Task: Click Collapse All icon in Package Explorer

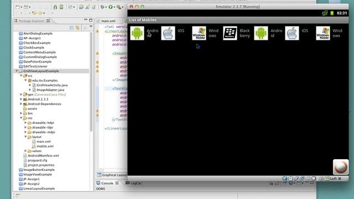Action: (71, 28)
